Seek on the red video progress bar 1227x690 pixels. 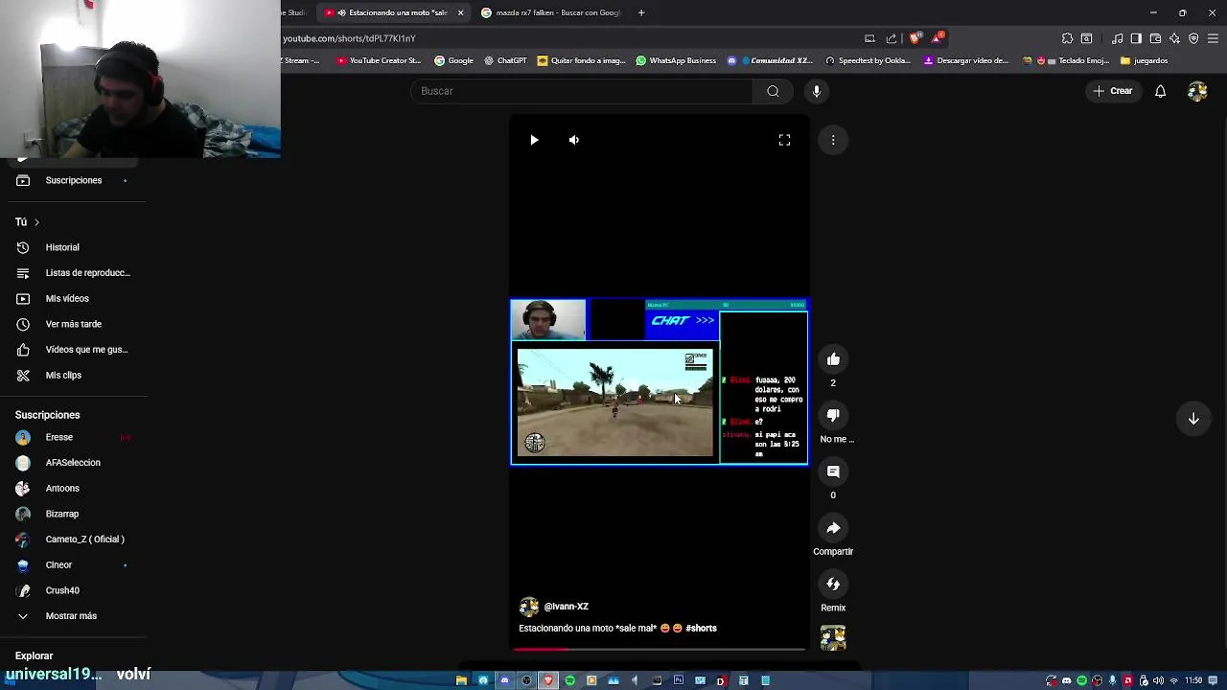660,649
